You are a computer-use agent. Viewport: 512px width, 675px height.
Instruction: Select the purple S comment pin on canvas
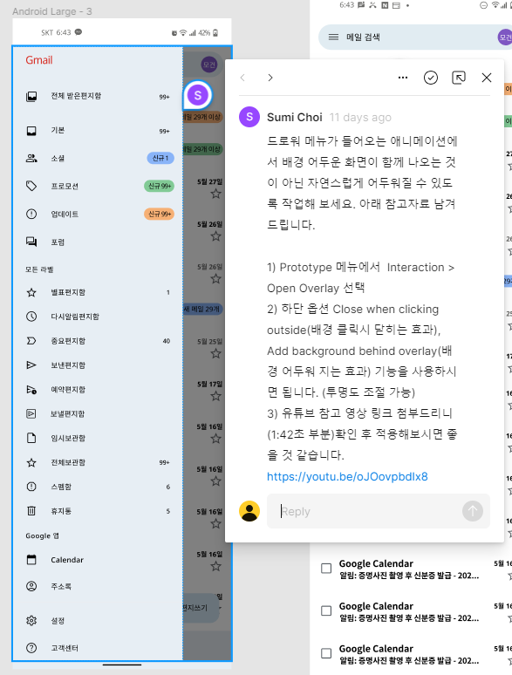point(198,95)
